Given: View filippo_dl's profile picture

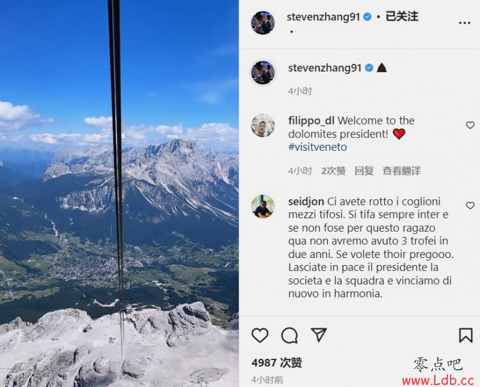Looking at the screenshot, I should click(x=262, y=125).
